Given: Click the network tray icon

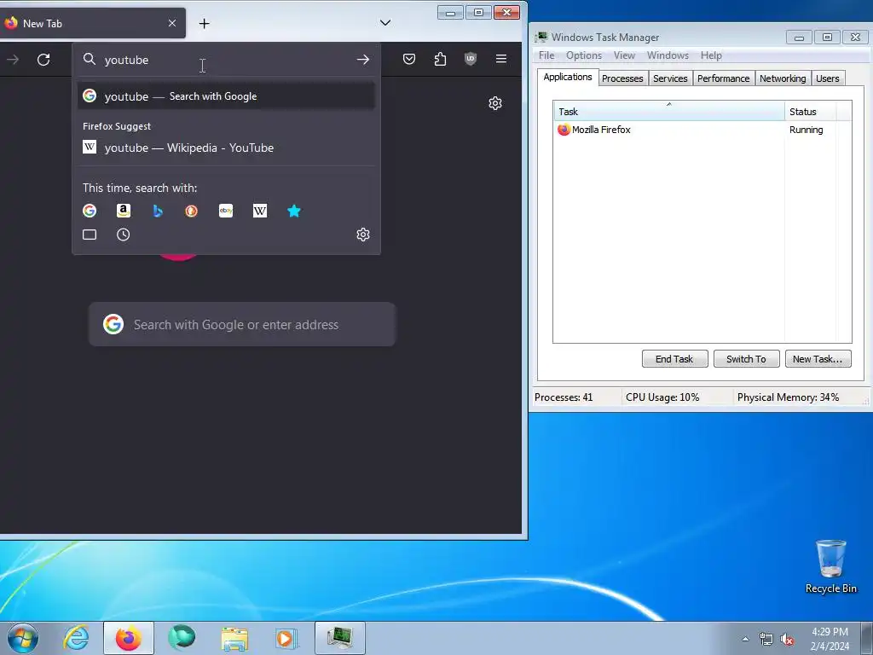Looking at the screenshot, I should click(x=766, y=640).
